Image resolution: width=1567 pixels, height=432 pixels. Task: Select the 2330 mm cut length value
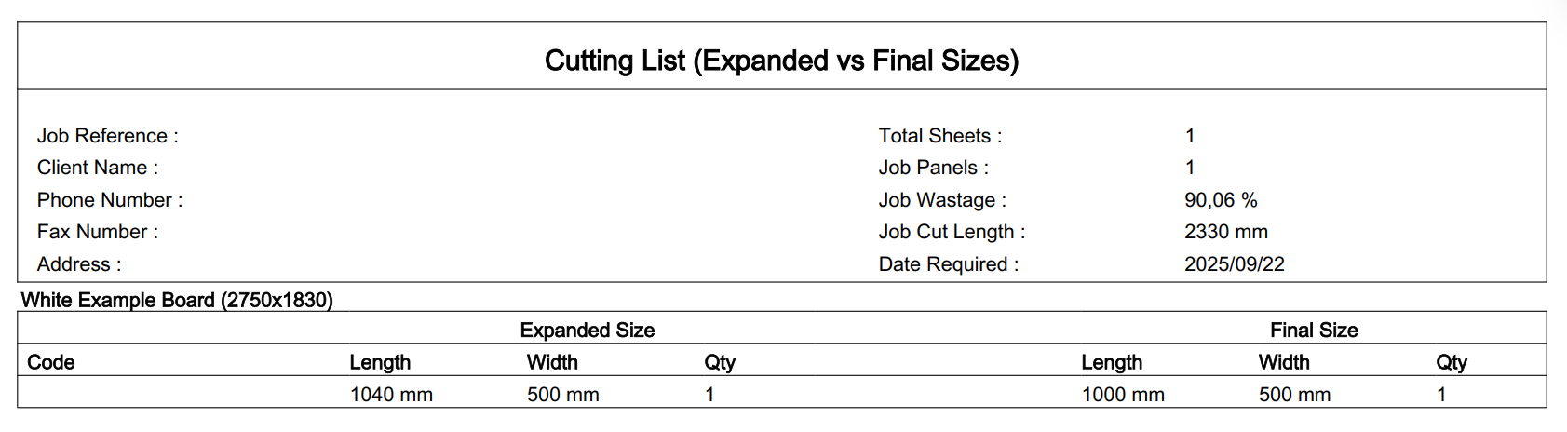[x=1225, y=232]
